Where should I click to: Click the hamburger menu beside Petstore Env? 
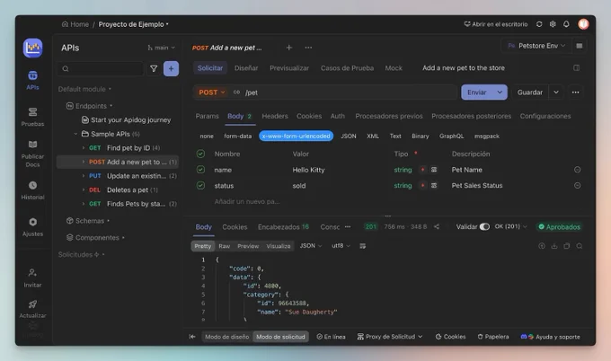pyautogui.click(x=580, y=46)
